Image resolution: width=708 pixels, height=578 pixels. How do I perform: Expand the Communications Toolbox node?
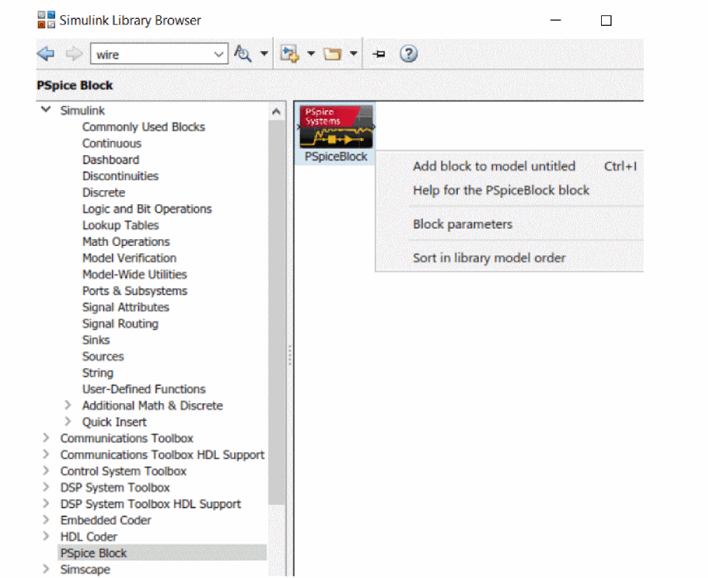click(x=45, y=438)
